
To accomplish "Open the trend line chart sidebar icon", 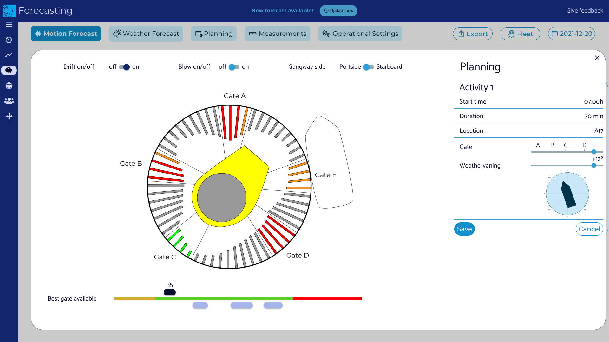I will (x=9, y=55).
